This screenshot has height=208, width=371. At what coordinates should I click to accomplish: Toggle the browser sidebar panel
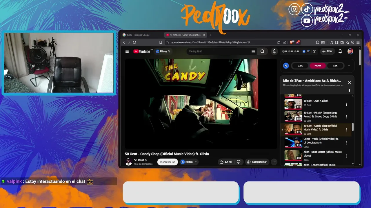[337, 42]
